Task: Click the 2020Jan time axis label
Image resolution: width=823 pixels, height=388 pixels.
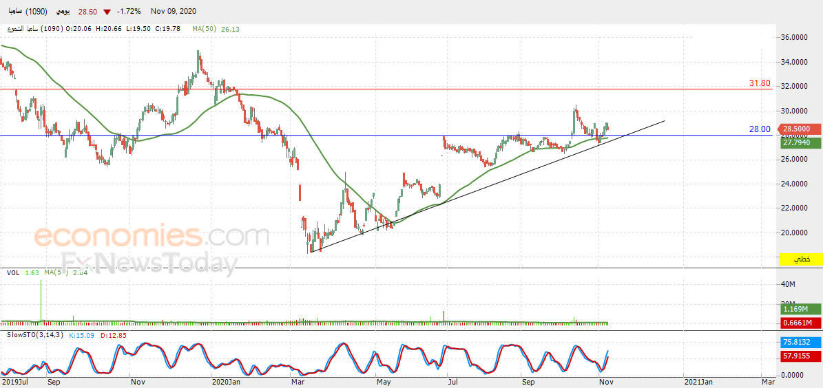Action: [x=225, y=382]
